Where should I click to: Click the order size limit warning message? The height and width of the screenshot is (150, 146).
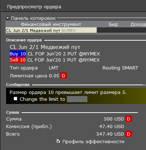tap(68, 92)
